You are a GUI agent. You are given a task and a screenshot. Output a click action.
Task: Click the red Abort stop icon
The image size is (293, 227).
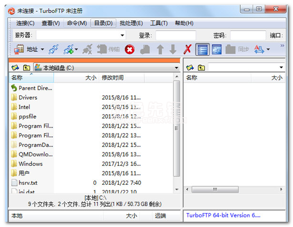tap(130, 49)
